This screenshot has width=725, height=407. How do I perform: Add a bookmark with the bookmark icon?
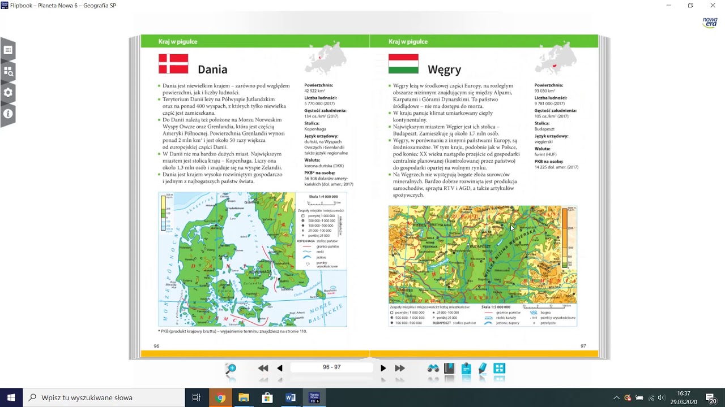[x=449, y=369]
